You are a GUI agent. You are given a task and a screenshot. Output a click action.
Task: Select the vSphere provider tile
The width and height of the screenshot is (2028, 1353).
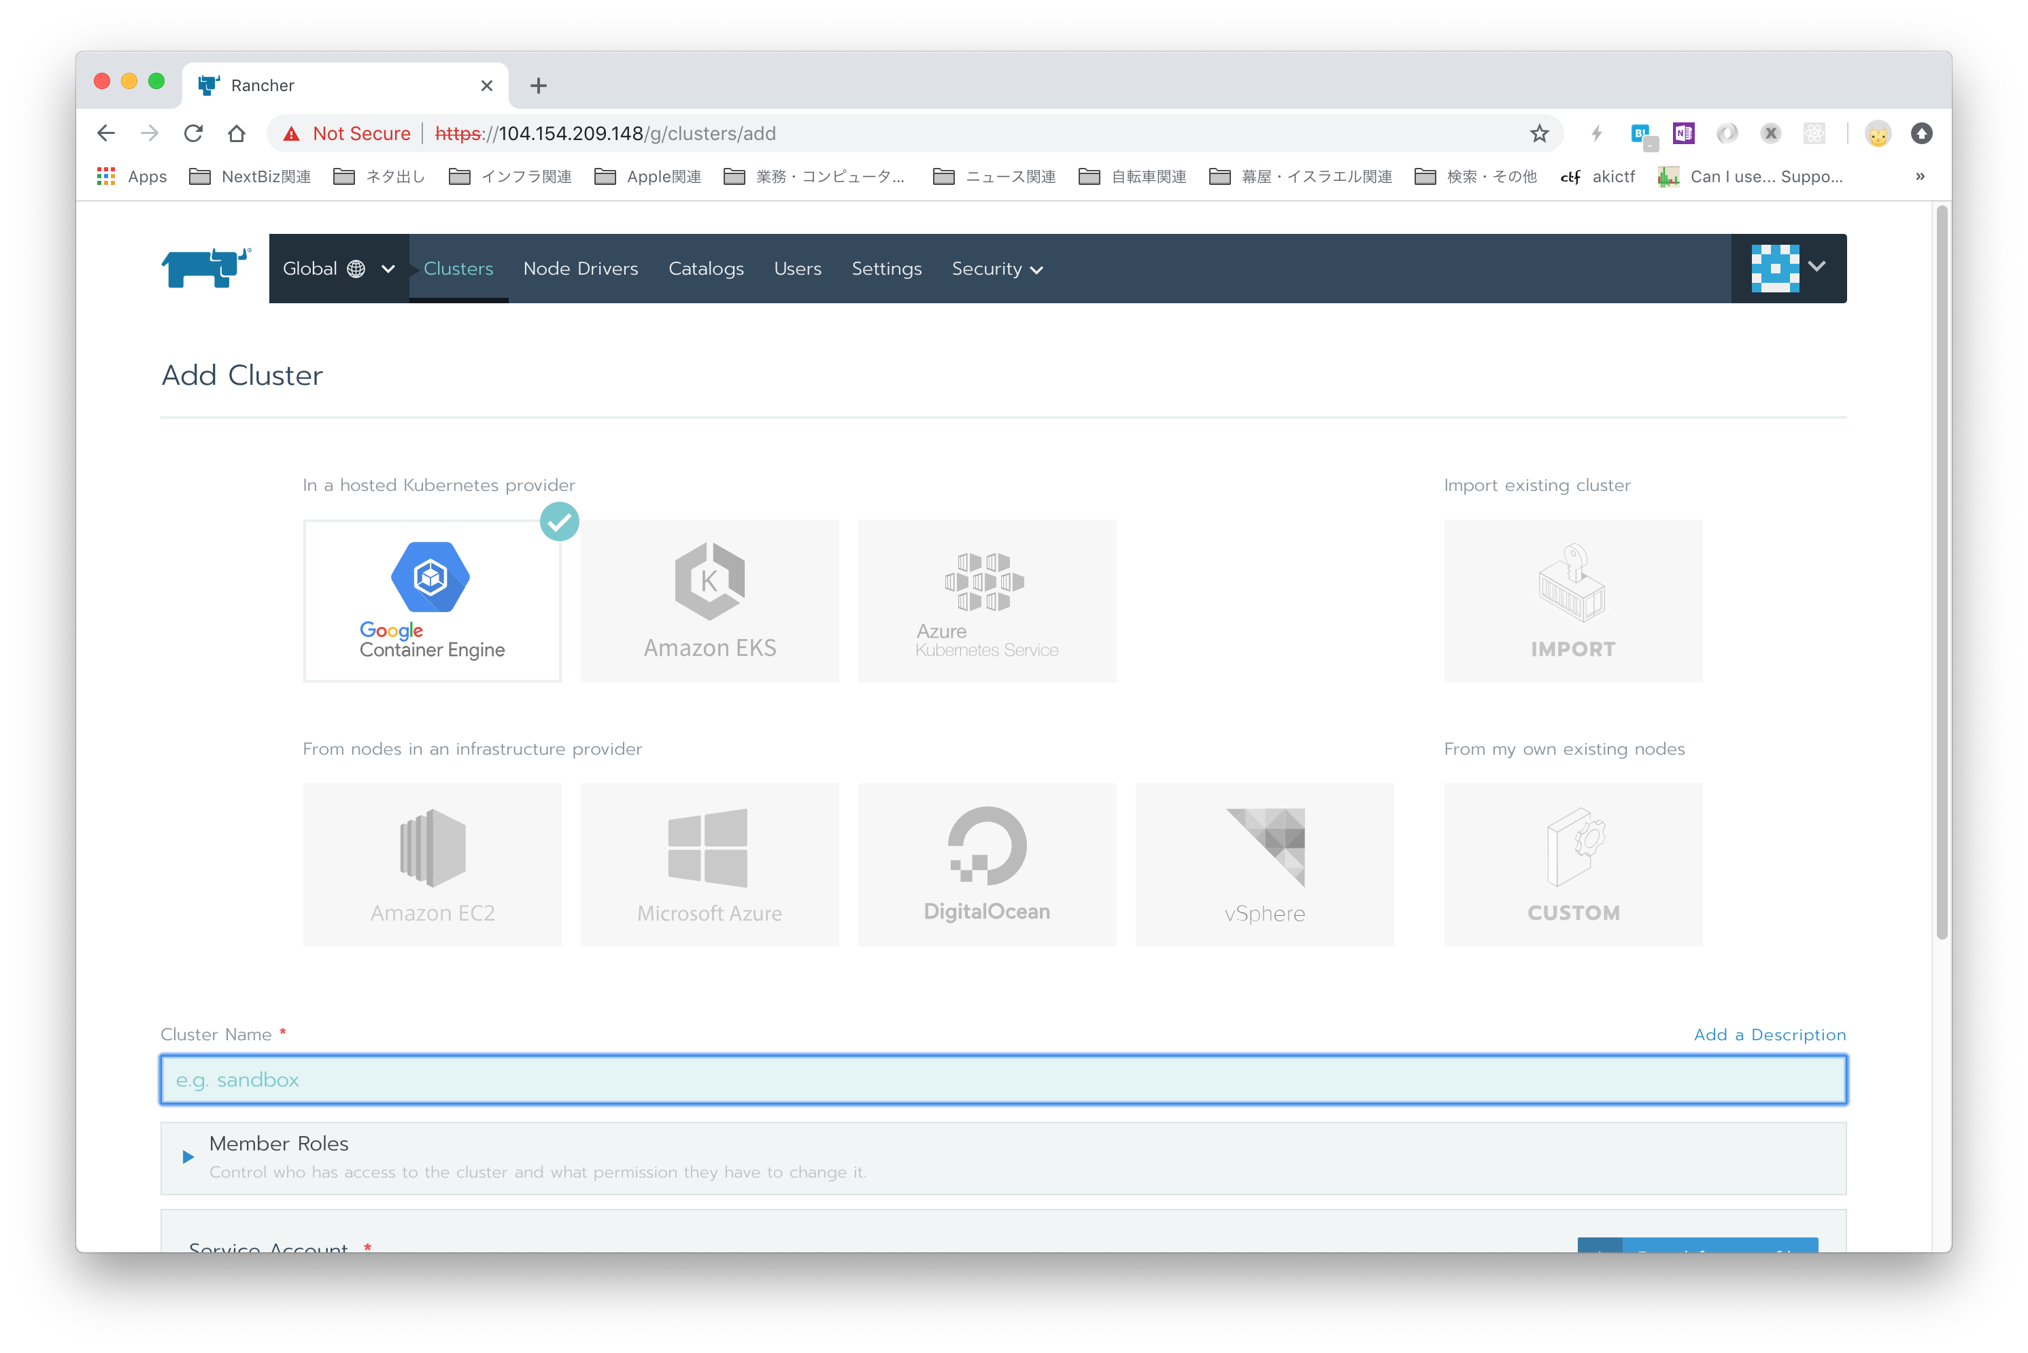1264,865
